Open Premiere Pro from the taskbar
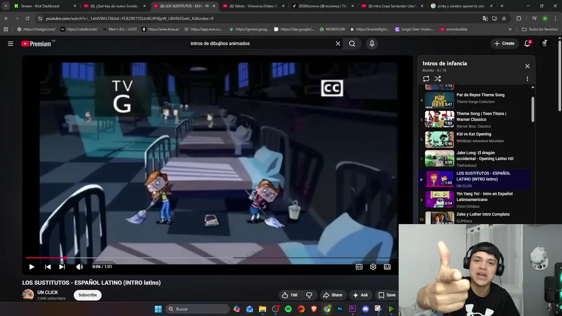Viewport: 562px width, 316px height. [353, 309]
